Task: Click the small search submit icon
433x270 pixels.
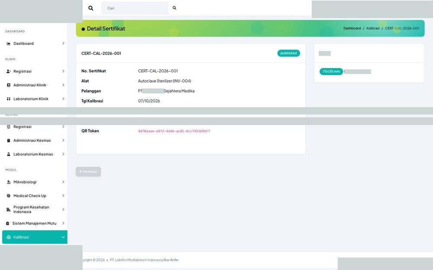Action: coord(174,8)
